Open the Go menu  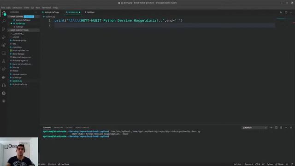(33, 8)
